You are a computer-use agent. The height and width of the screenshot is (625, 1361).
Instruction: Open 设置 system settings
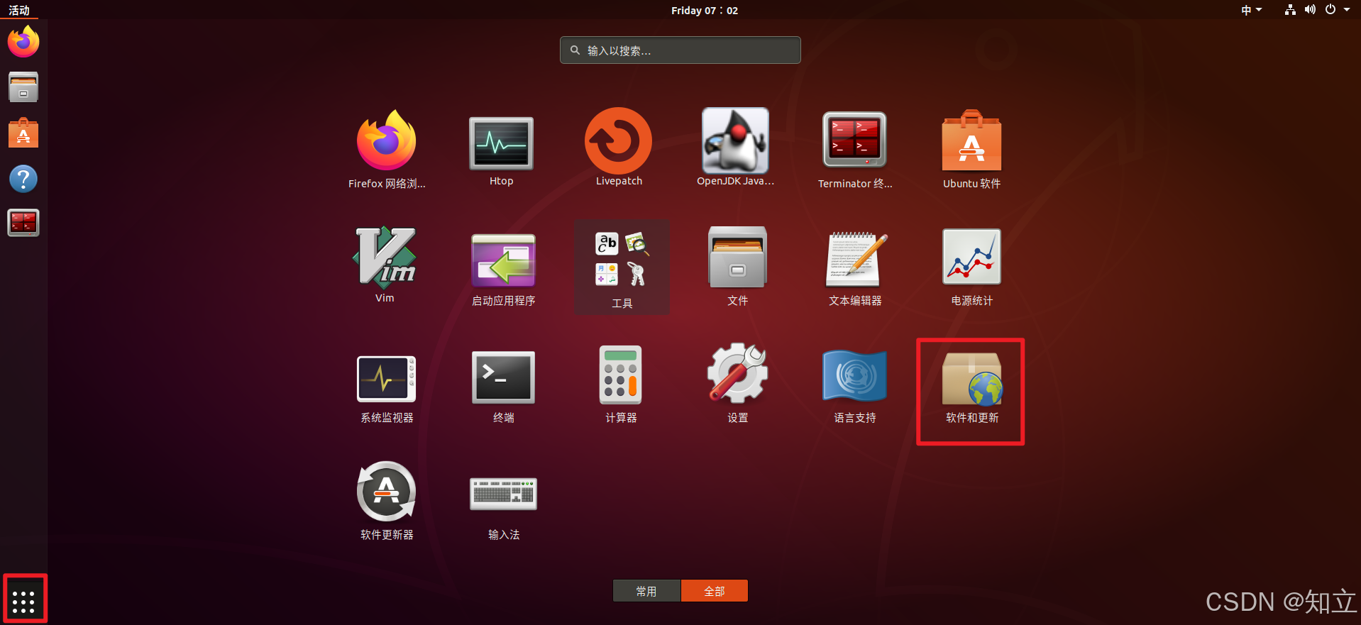tap(737, 374)
